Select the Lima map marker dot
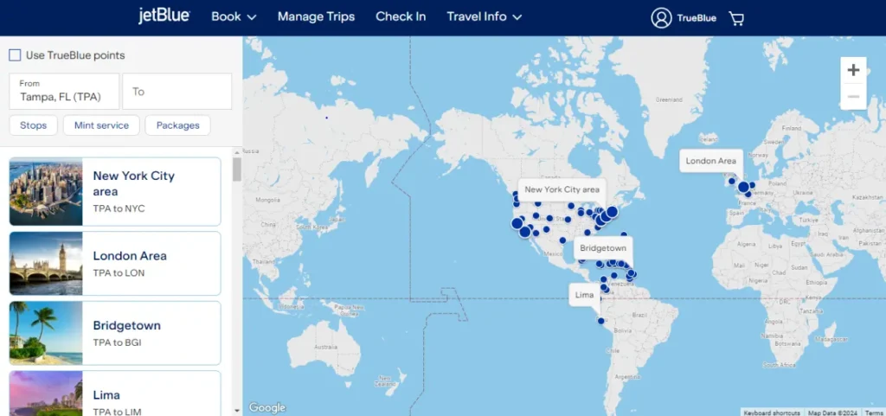Screen dimensions: 886x416 [x=601, y=321]
